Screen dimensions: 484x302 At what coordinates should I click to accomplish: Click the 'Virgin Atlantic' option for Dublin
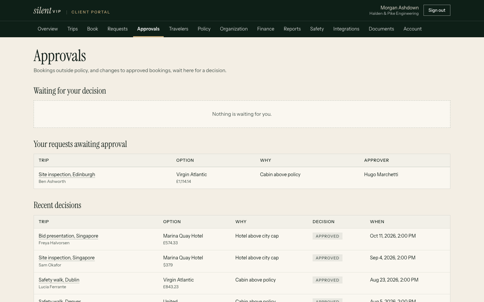tap(178, 280)
